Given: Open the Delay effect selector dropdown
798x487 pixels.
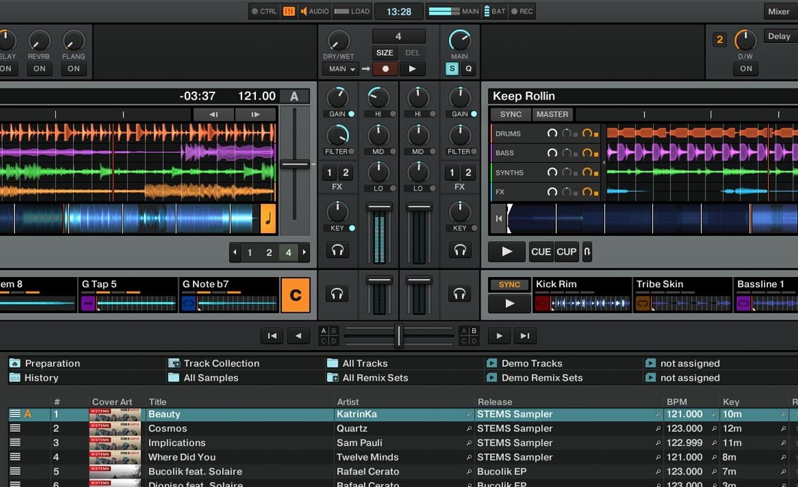Looking at the screenshot, I should tap(779, 37).
